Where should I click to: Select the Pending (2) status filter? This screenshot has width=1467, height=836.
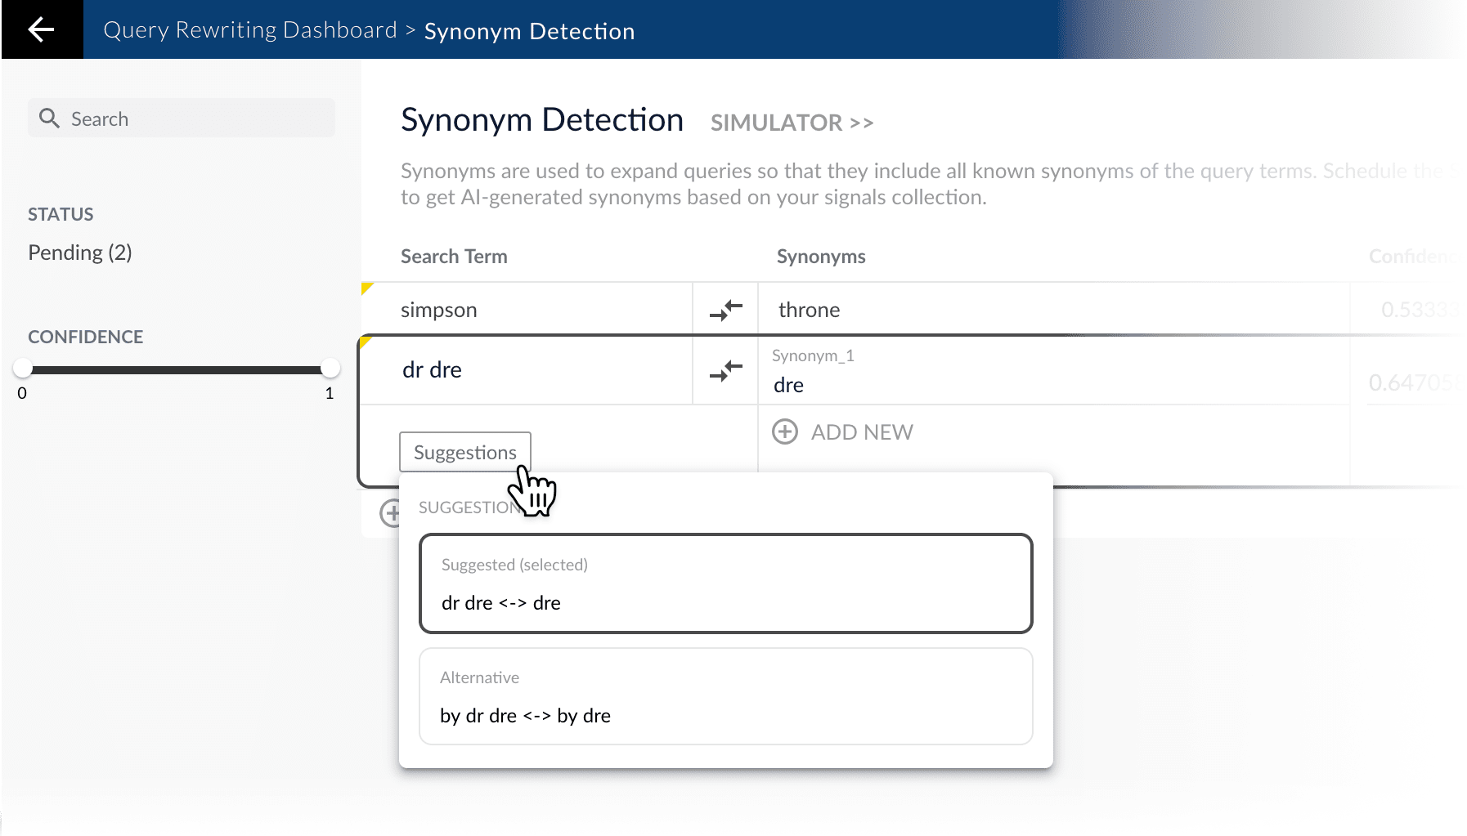pos(79,252)
